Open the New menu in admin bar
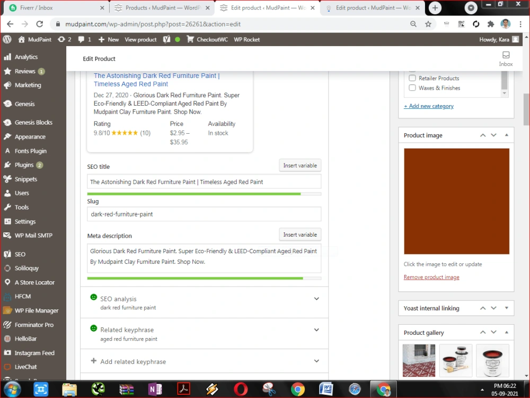The image size is (530, 398). coord(109,39)
